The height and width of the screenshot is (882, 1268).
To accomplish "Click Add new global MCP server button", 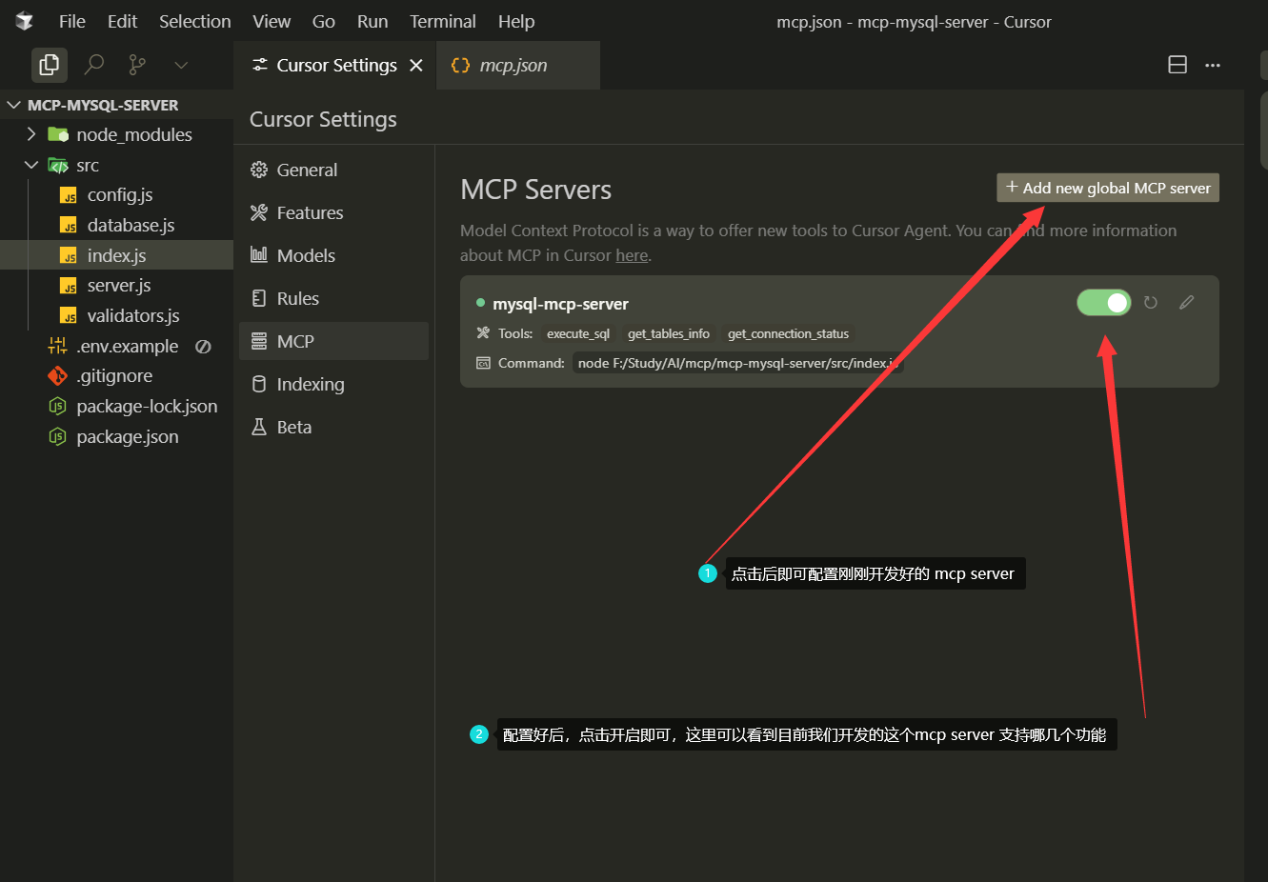I will 1107,188.
